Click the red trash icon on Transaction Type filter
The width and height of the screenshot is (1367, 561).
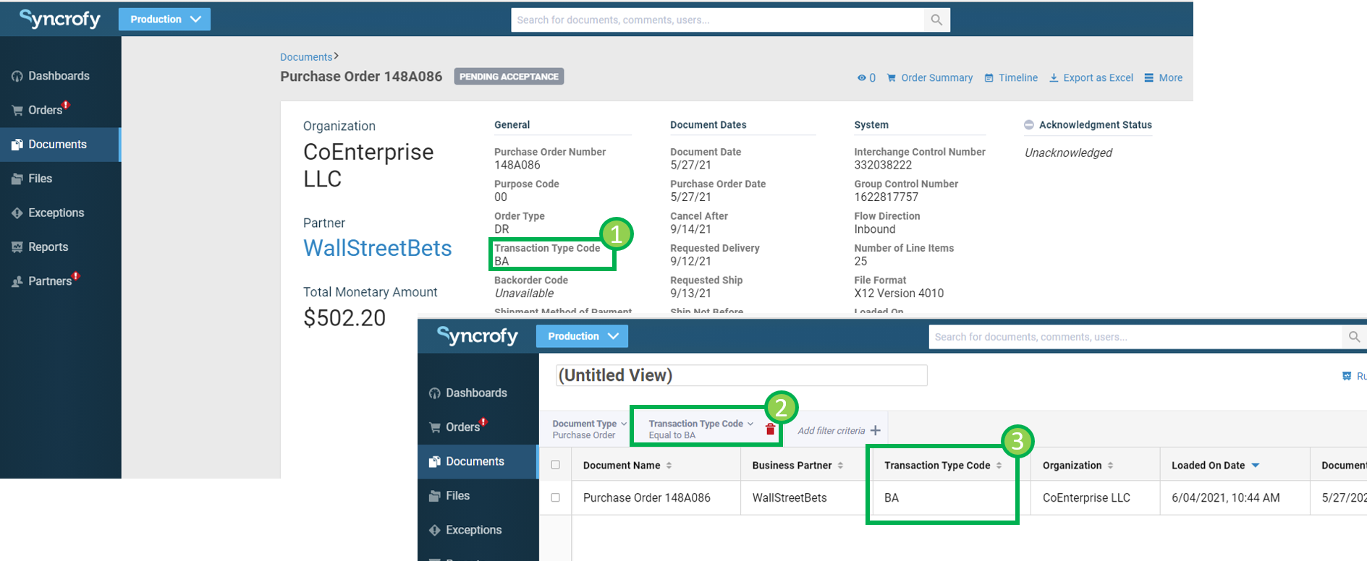[x=770, y=429]
